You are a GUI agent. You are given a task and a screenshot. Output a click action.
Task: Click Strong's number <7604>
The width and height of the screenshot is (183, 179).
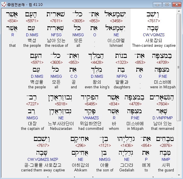click(163, 104)
